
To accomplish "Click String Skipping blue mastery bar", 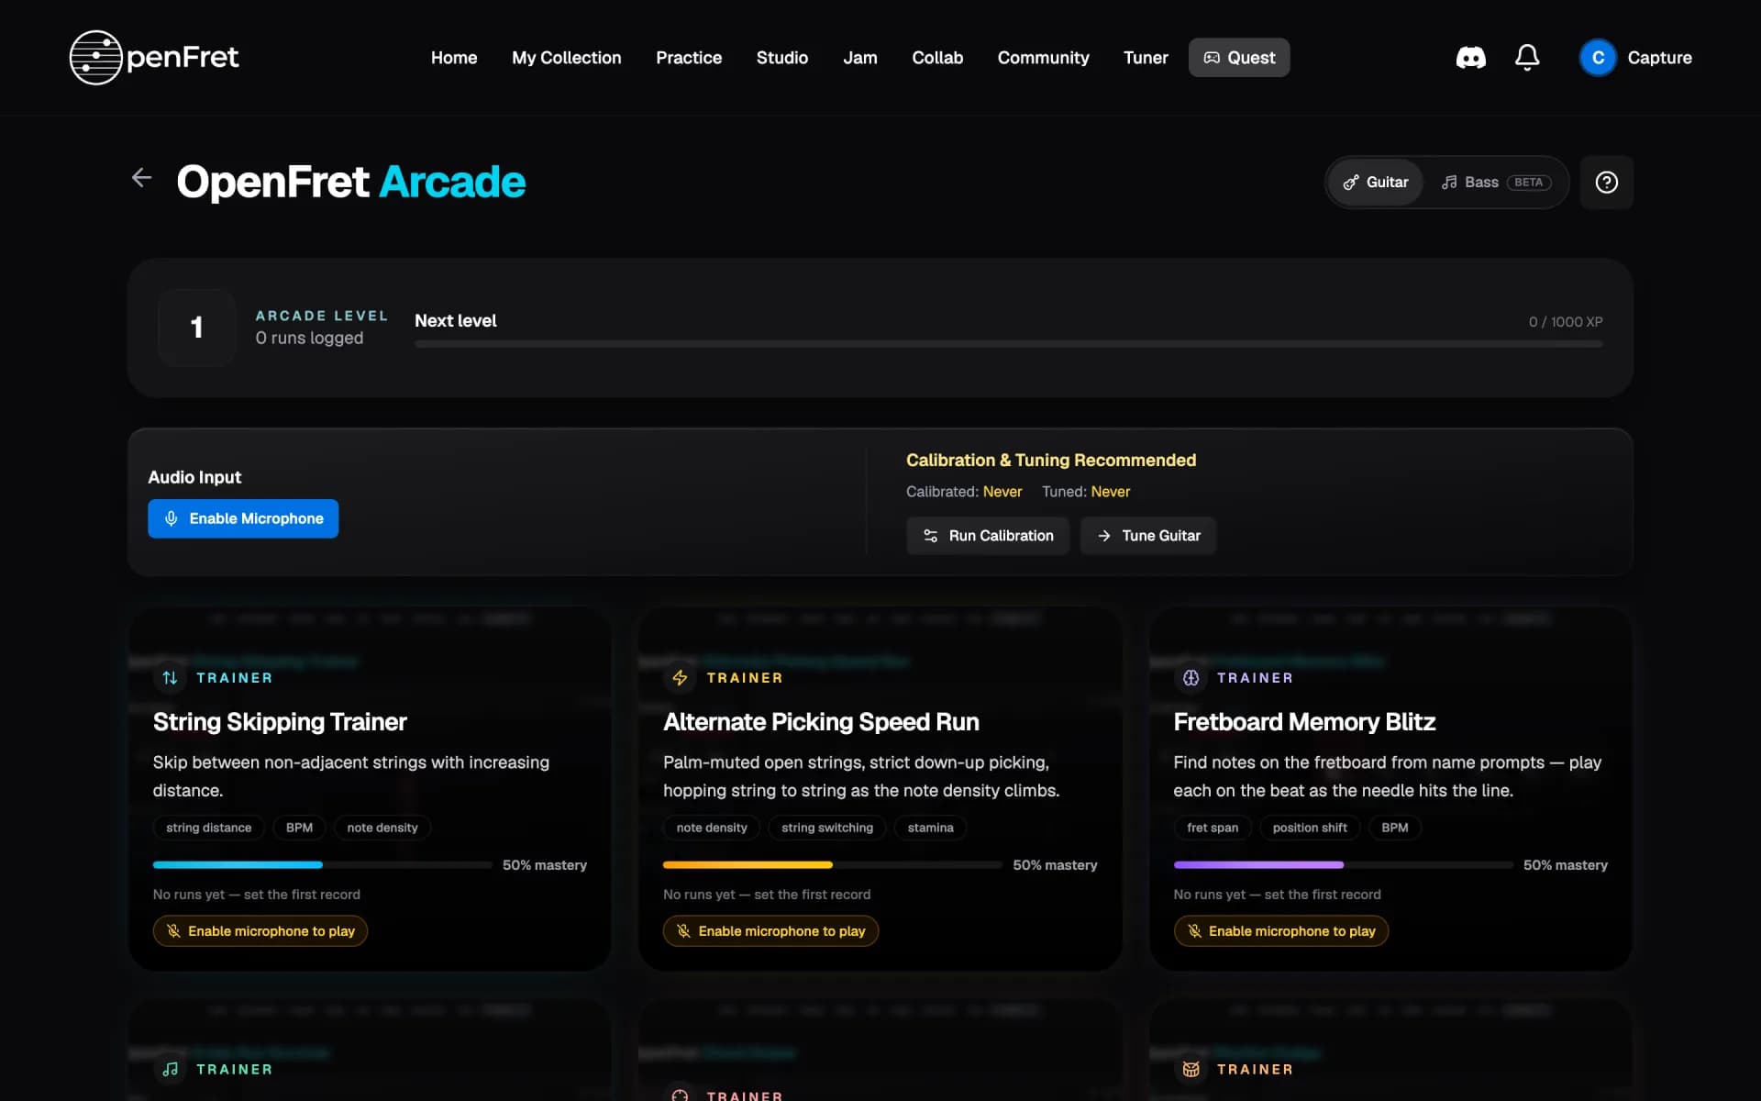I will (x=322, y=865).
